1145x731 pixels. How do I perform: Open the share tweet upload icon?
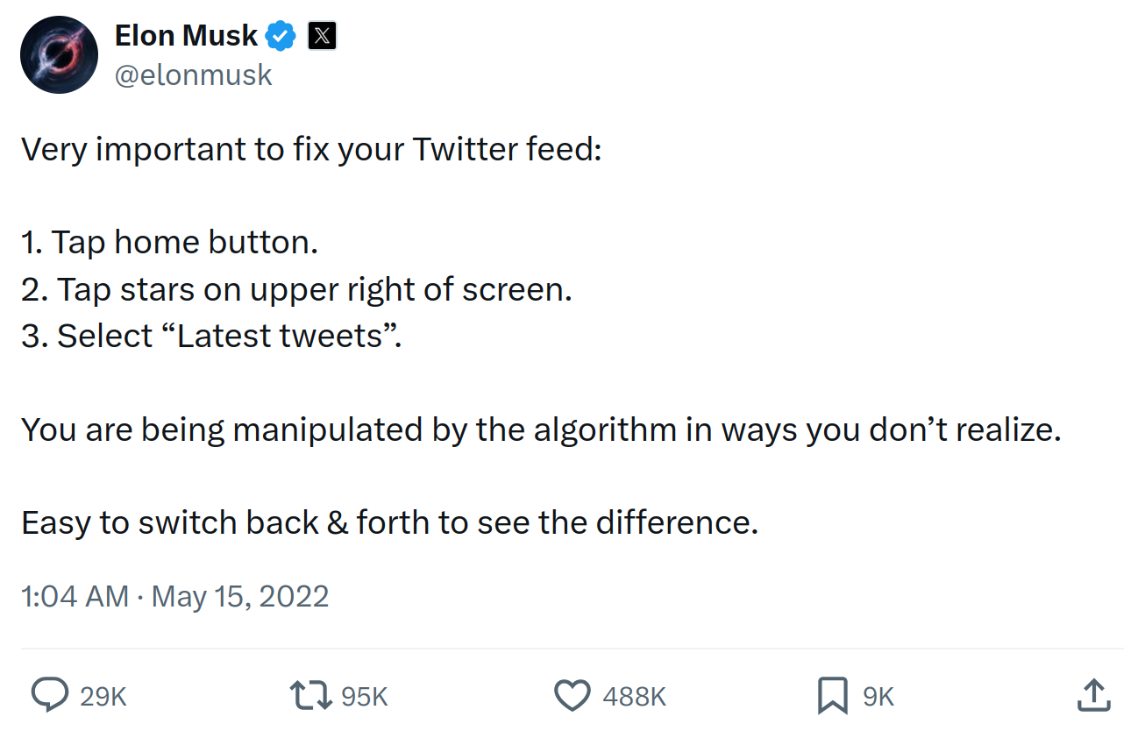point(1093,695)
